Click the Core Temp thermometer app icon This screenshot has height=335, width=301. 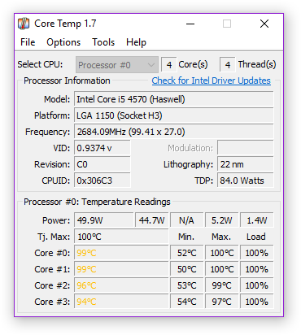pyautogui.click(x=24, y=24)
